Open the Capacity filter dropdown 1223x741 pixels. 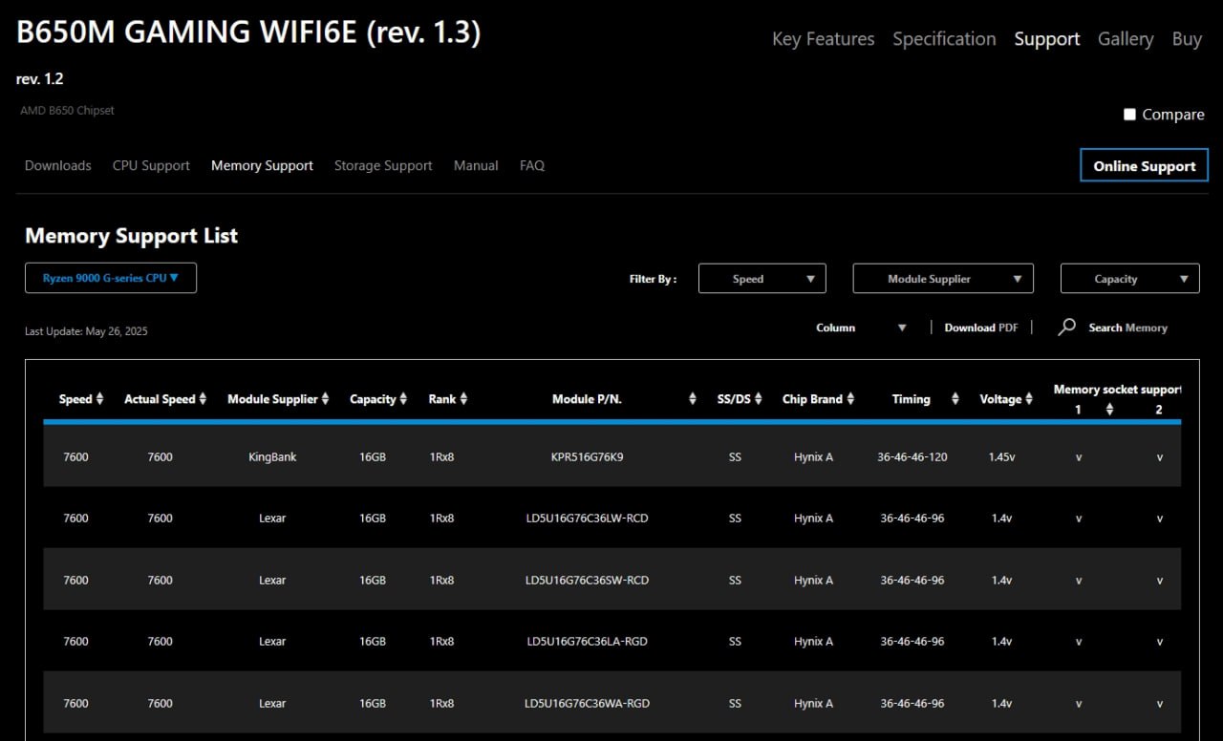(1130, 279)
